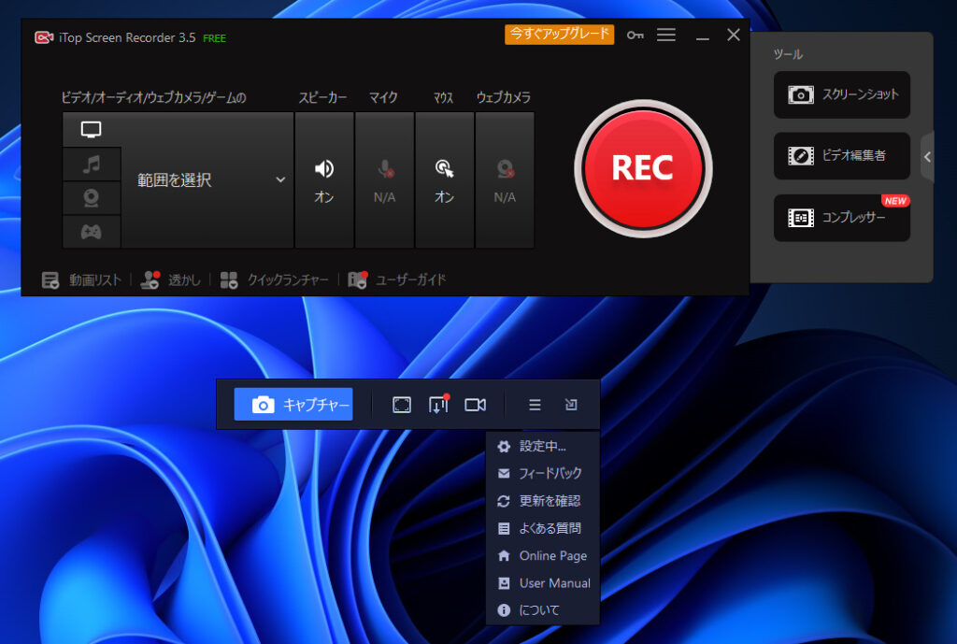Open the ユーザーガイド user guide
Image resolution: width=957 pixels, height=644 pixels.
coord(396,280)
